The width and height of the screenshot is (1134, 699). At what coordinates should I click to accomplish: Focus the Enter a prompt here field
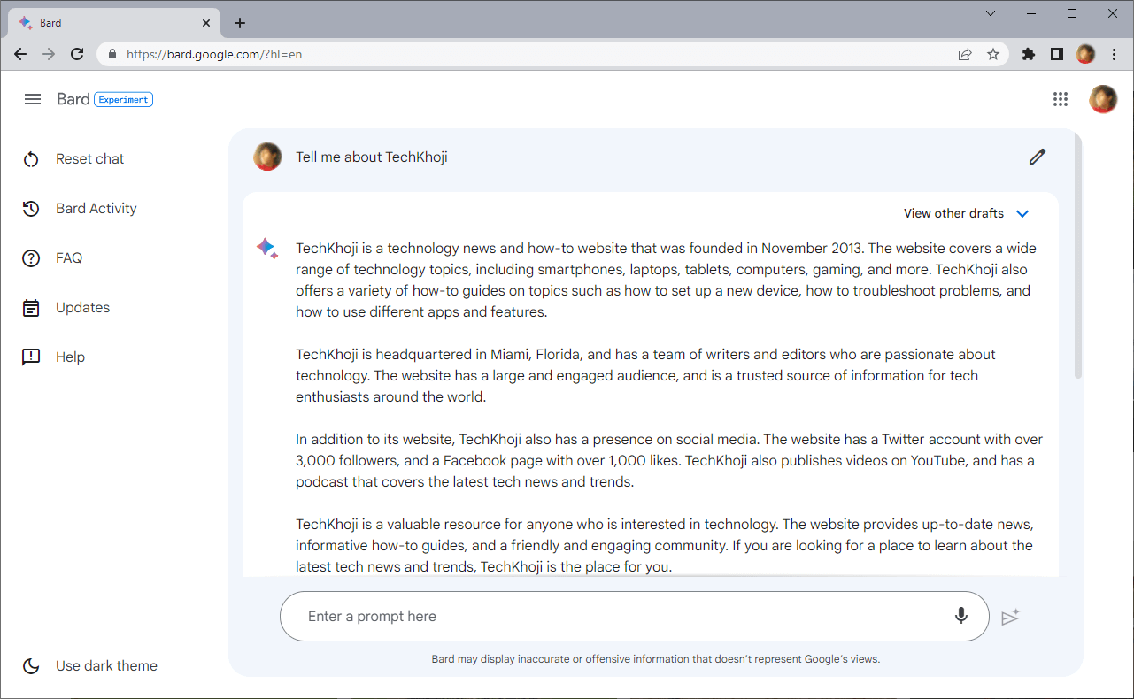(634, 617)
